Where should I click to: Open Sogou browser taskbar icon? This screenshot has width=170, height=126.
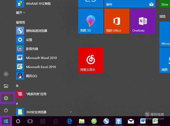click(x=106, y=121)
